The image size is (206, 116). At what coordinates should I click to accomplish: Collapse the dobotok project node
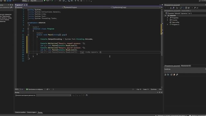(165, 16)
